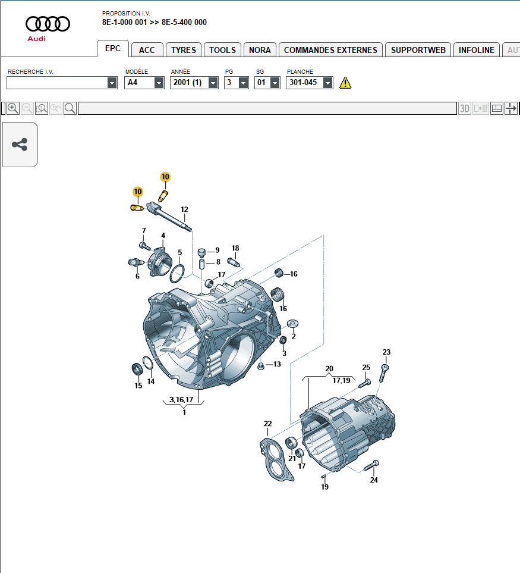Click part number 22 in diagram

tap(268, 424)
